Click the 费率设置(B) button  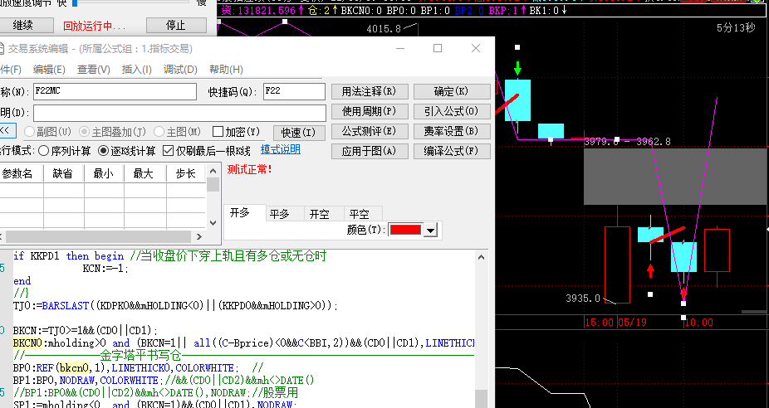pos(452,131)
